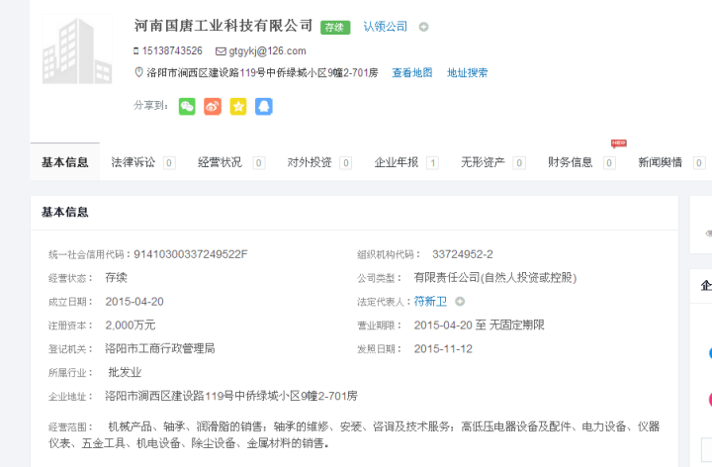Share company page to WeChat
712x467 pixels.
point(187,106)
